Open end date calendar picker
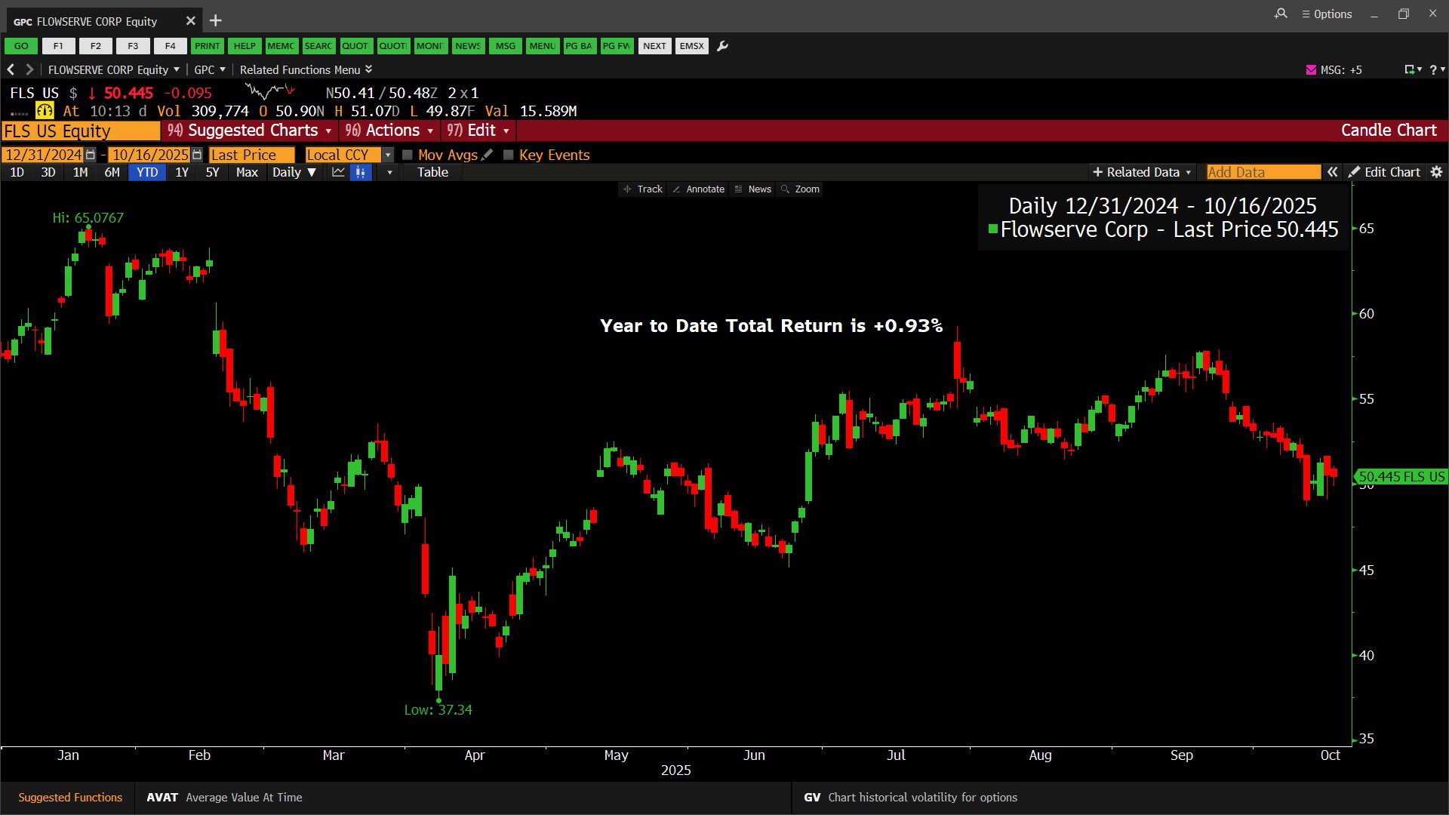This screenshot has height=815, width=1449. point(197,155)
